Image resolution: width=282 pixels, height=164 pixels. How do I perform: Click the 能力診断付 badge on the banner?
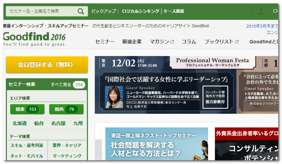tap(215, 97)
